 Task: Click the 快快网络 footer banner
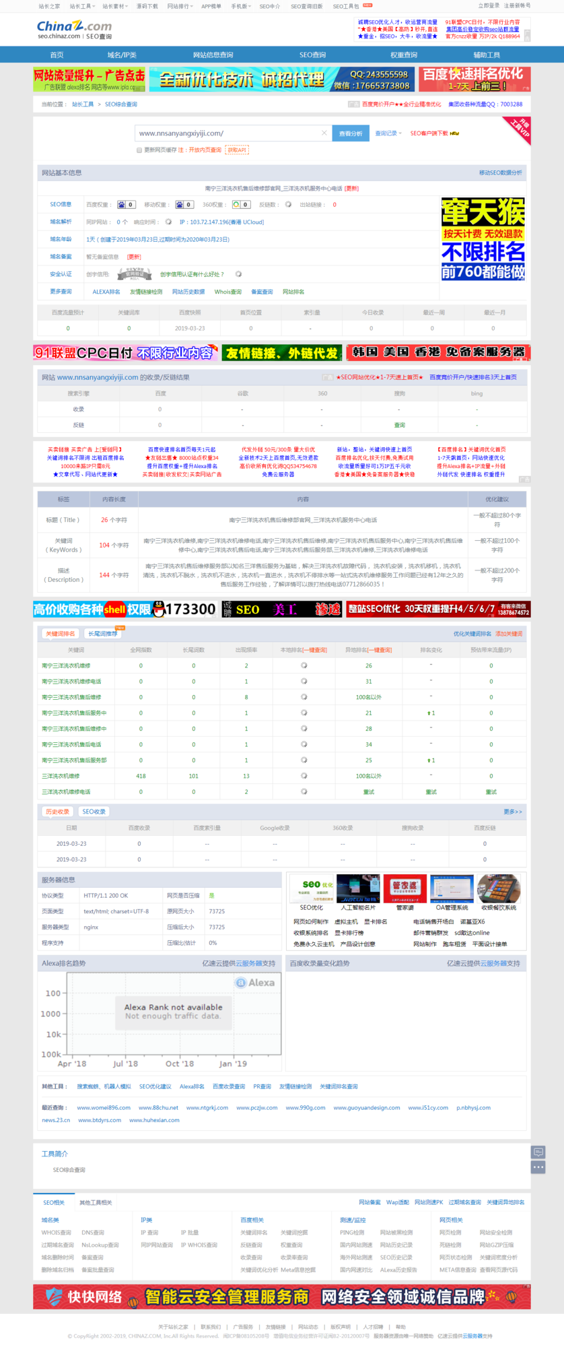tap(282, 1296)
